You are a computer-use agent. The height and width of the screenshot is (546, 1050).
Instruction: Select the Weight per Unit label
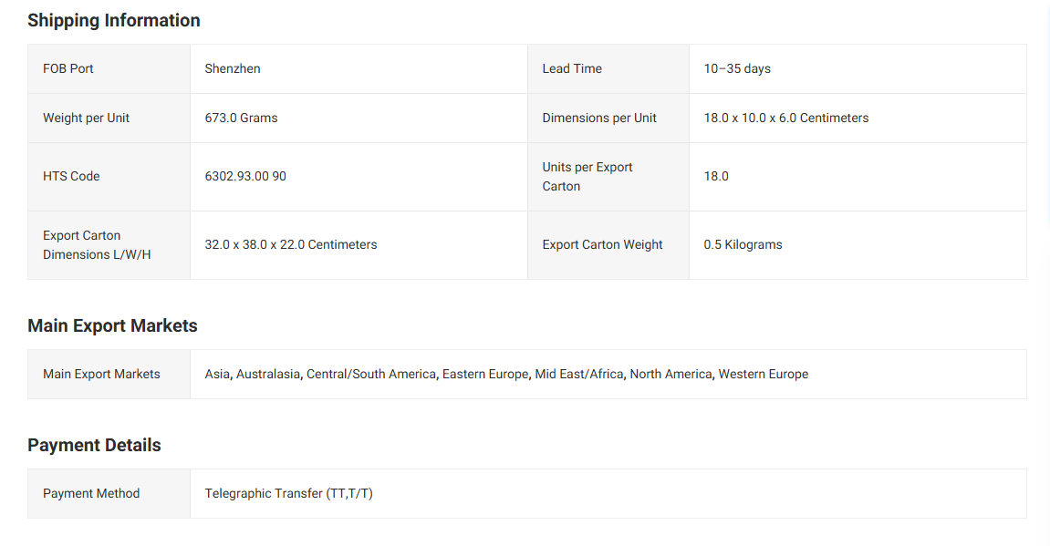pyautogui.click(x=87, y=118)
